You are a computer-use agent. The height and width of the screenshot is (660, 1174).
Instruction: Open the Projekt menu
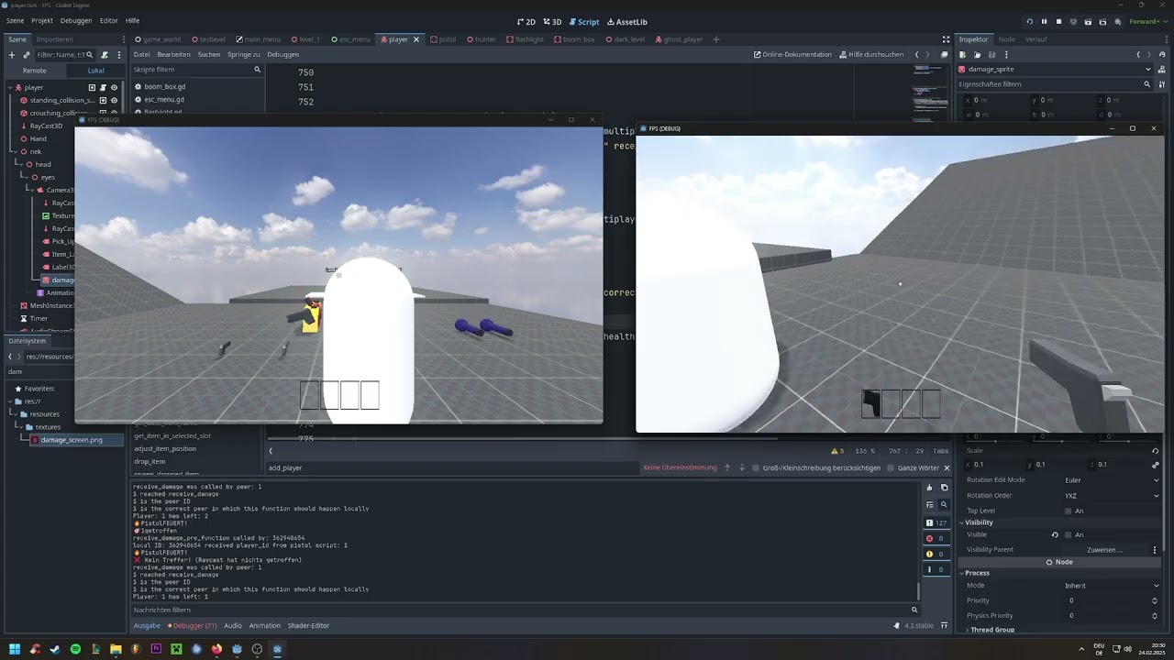click(42, 21)
